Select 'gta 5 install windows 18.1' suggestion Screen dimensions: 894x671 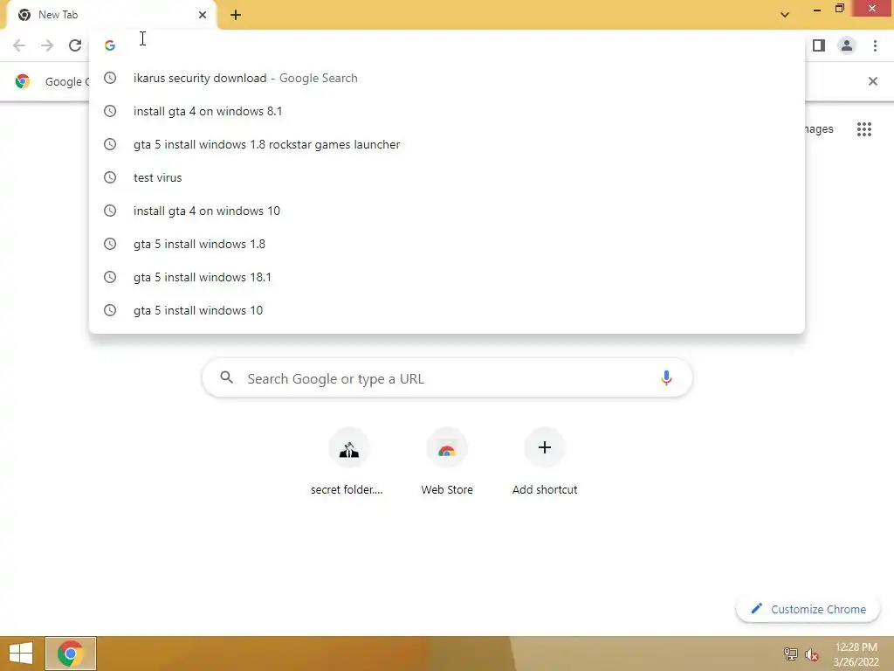(447, 277)
